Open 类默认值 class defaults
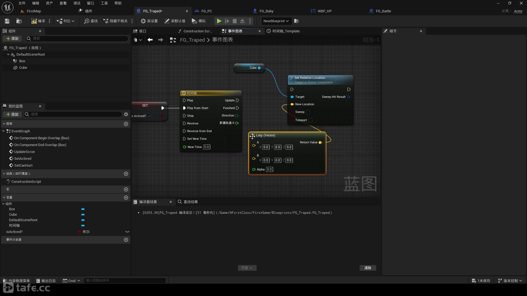 175,21
